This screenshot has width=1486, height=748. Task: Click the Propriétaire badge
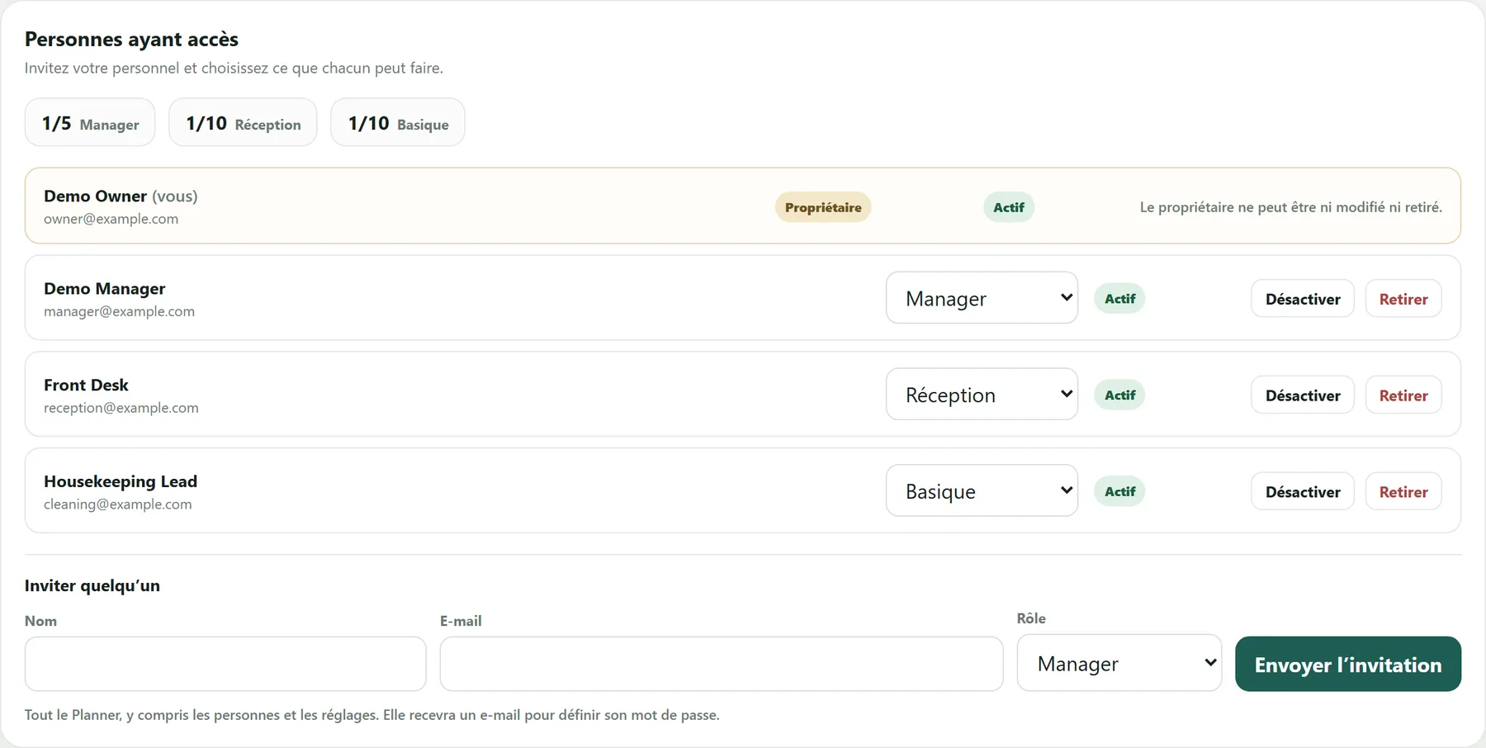(823, 207)
